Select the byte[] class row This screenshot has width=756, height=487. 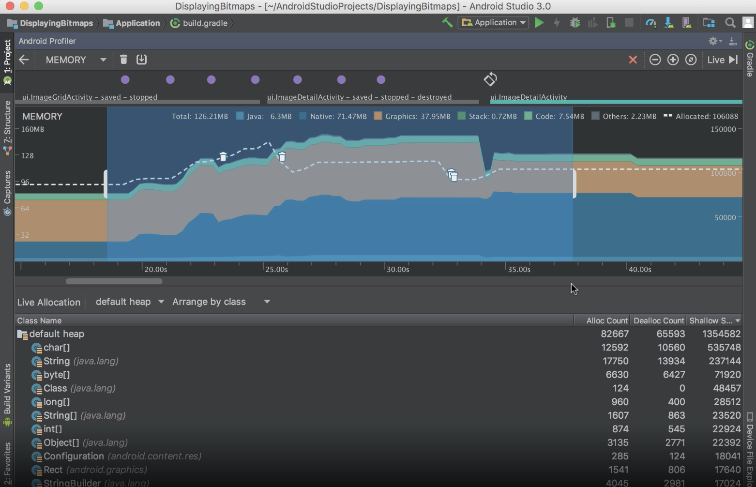(378, 375)
